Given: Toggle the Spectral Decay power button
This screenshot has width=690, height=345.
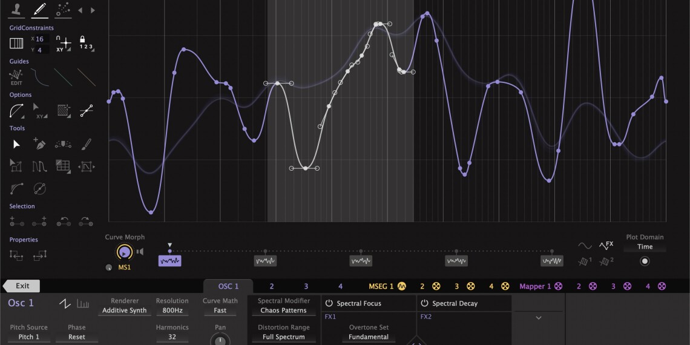Looking at the screenshot, I should [x=424, y=303].
